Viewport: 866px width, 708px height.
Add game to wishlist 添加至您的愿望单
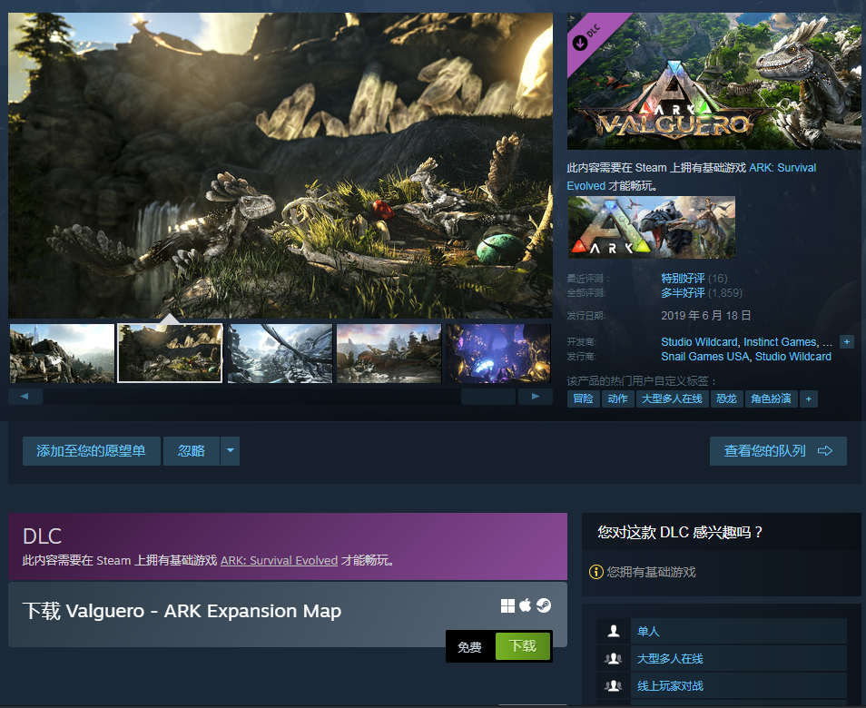pos(91,450)
